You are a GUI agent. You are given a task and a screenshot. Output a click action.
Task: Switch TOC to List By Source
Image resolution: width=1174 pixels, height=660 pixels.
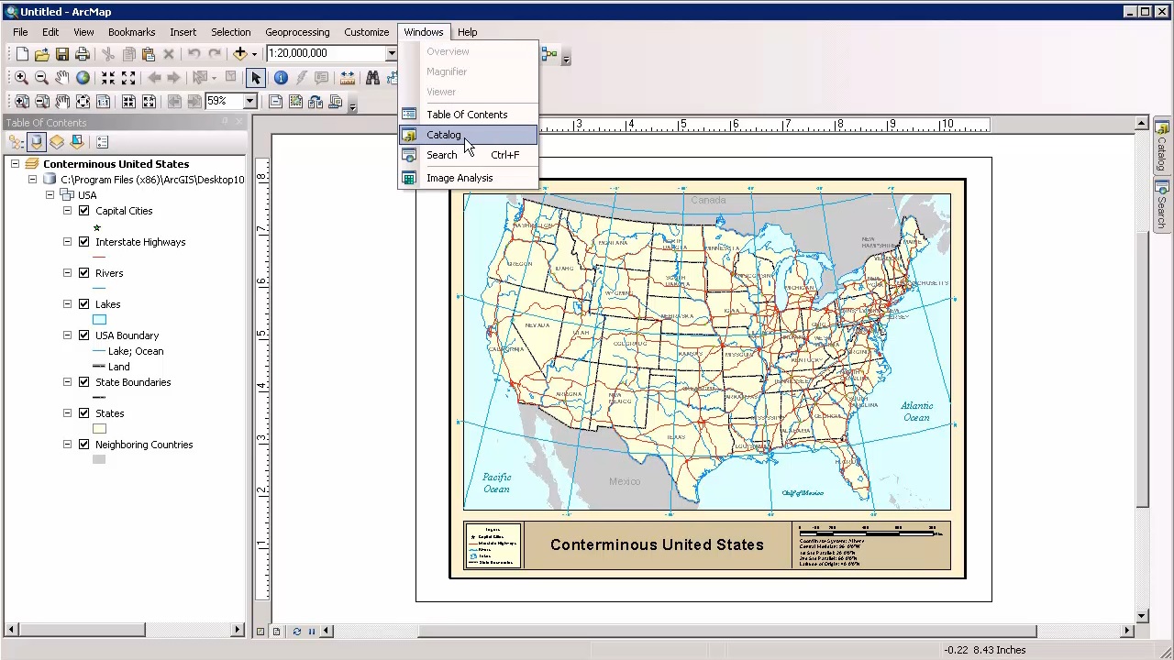pyautogui.click(x=36, y=142)
